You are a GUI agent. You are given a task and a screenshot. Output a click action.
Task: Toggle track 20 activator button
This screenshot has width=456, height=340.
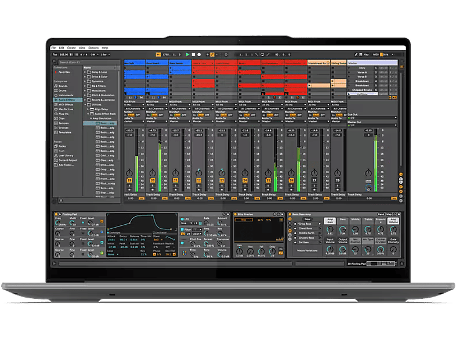coord(153,180)
